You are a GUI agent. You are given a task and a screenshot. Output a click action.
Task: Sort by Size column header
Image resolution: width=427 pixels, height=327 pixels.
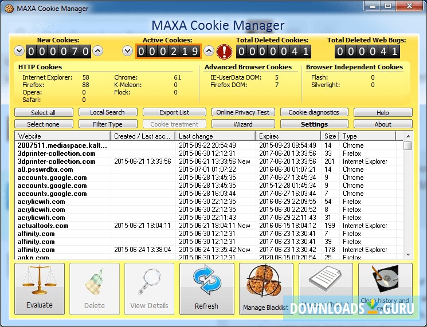pyautogui.click(x=330, y=136)
